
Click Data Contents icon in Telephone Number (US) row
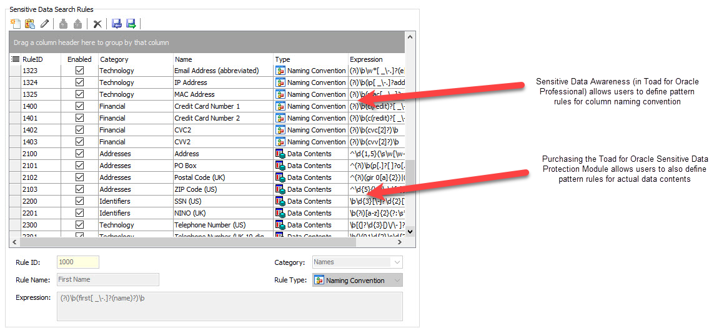point(280,224)
